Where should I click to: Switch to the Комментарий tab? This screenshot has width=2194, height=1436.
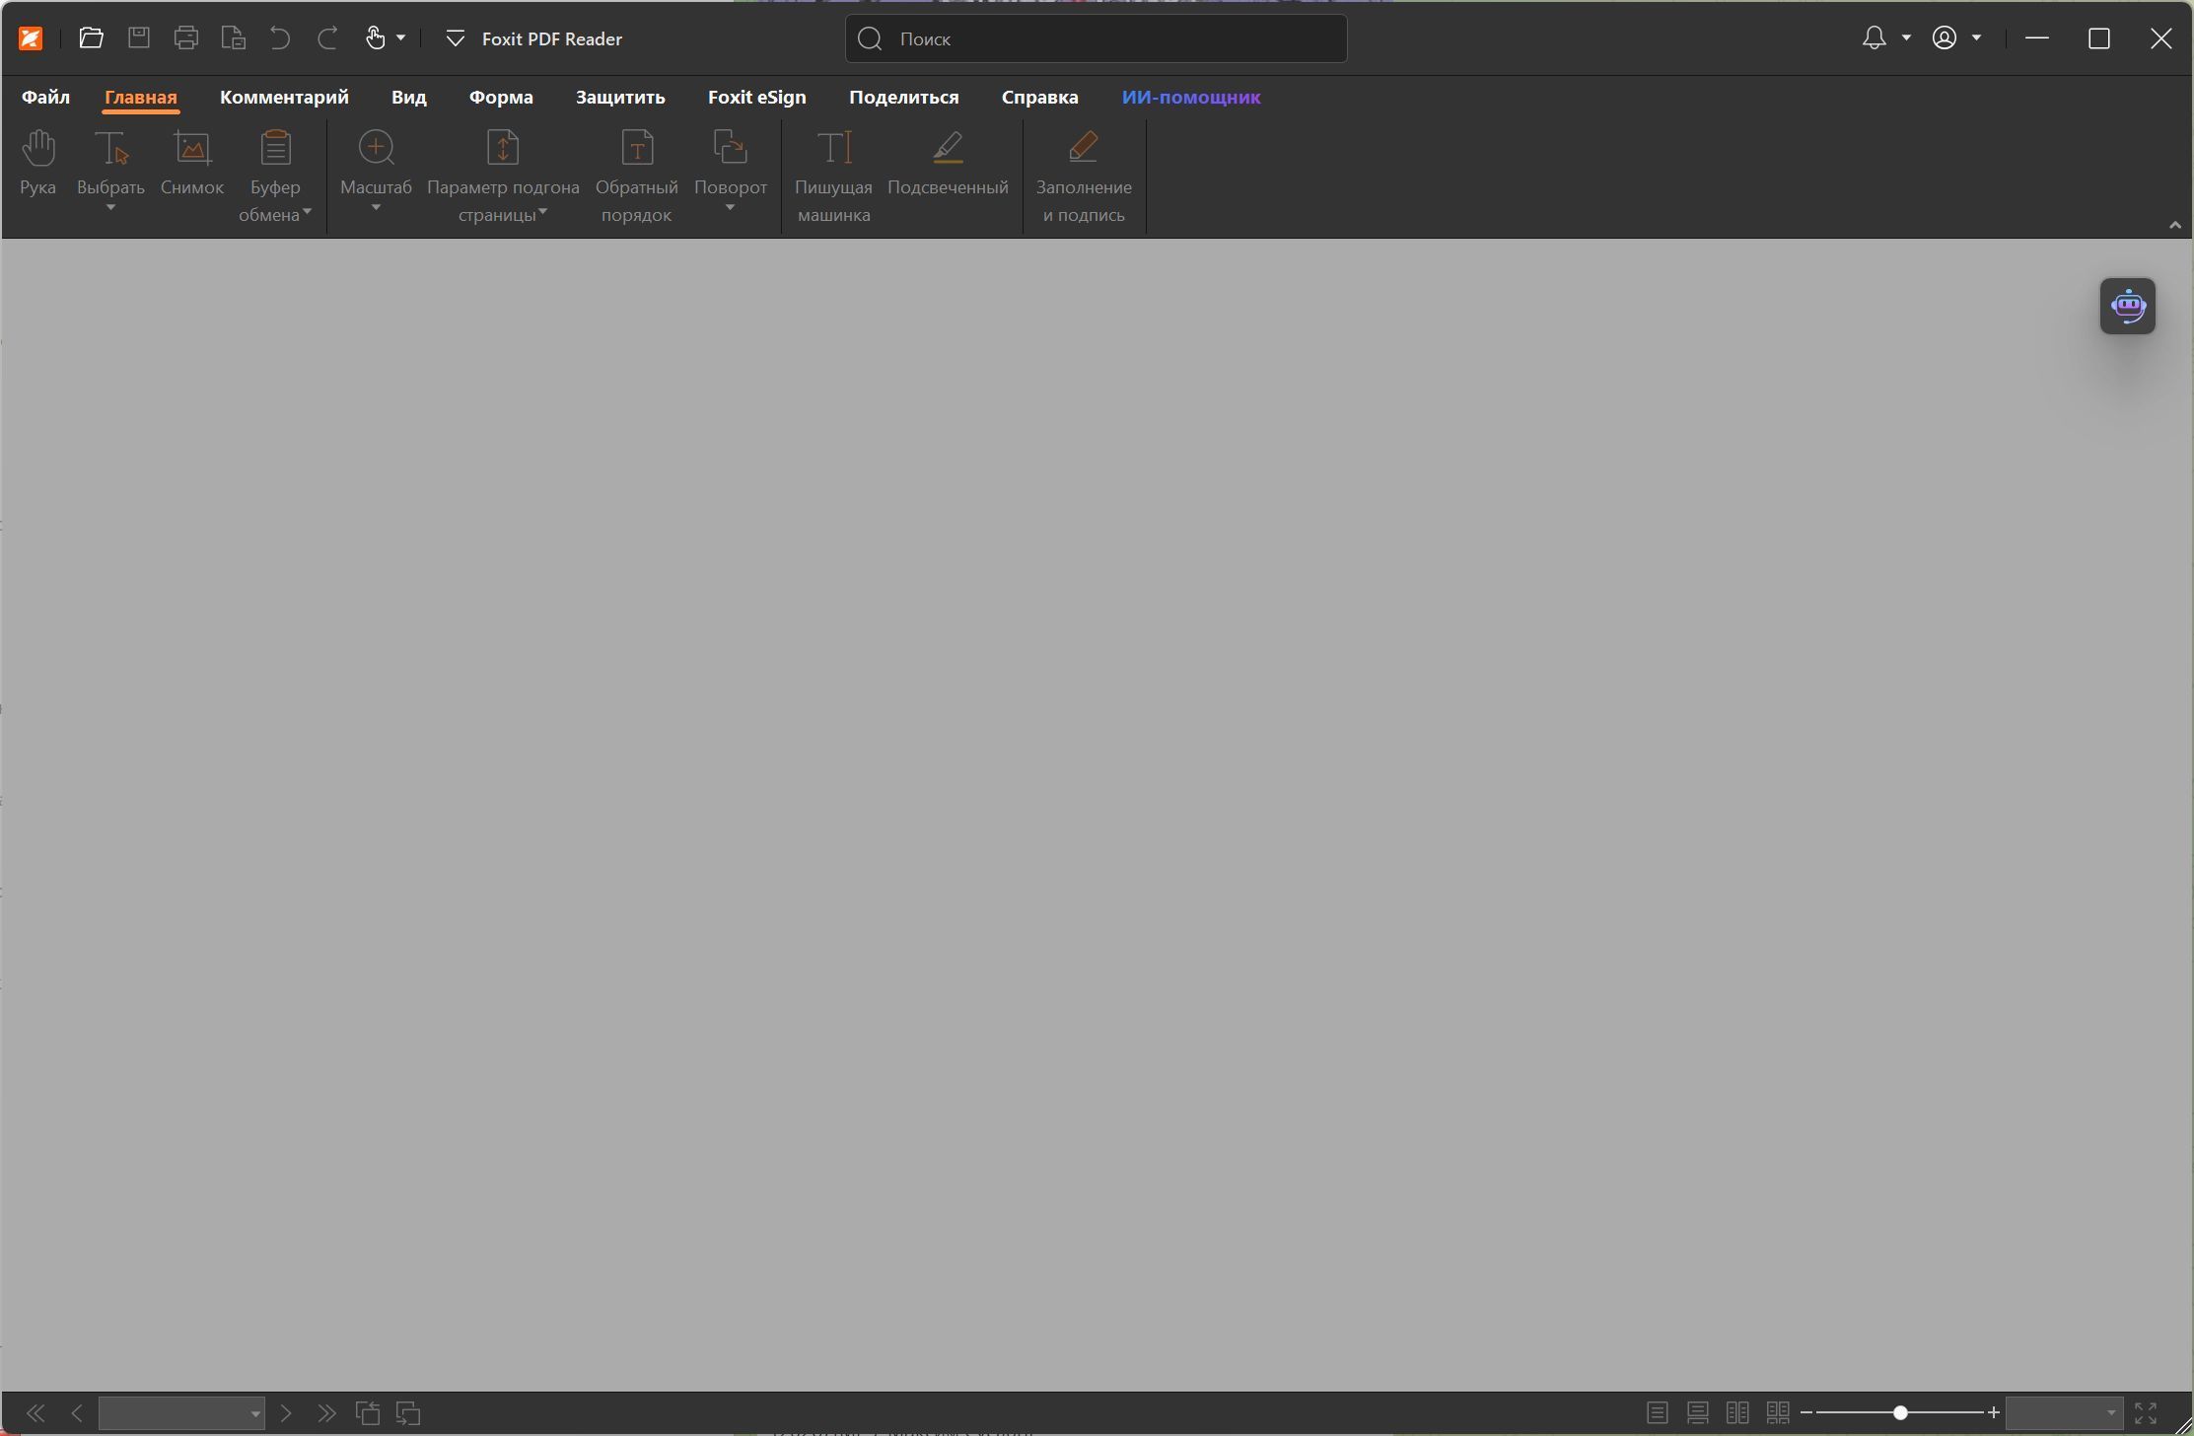tap(284, 97)
